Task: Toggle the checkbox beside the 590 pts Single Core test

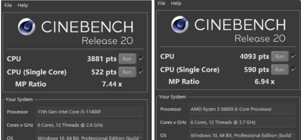Action: pos(294,69)
